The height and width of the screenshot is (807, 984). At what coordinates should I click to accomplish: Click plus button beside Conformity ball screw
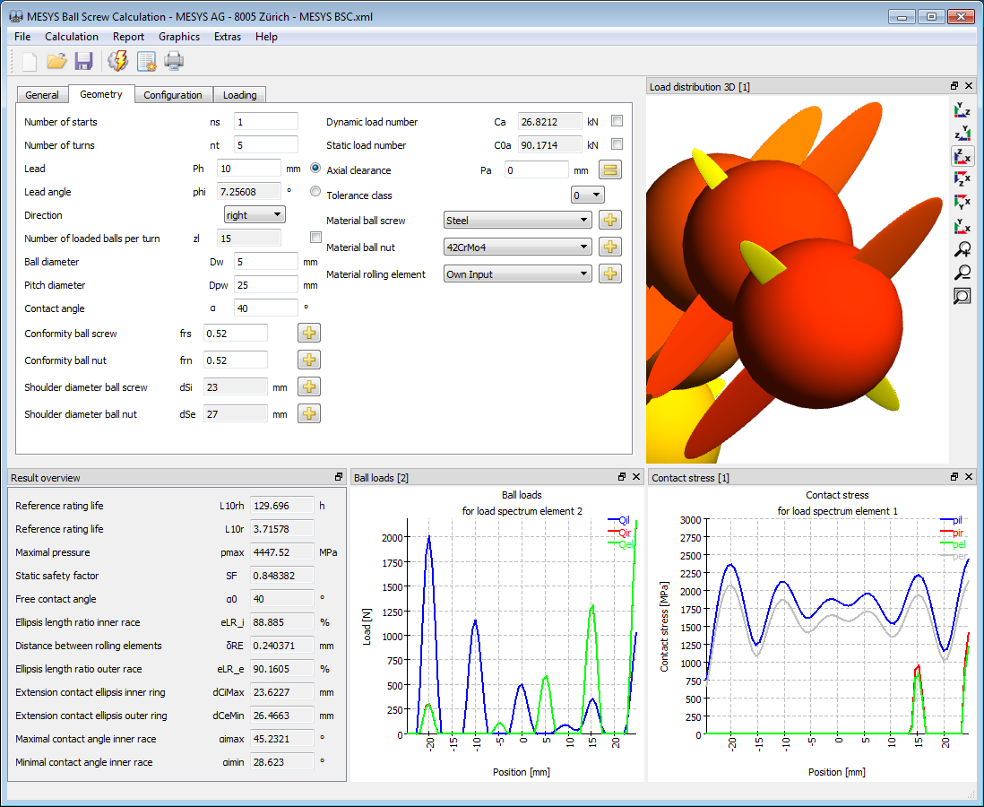coord(309,334)
